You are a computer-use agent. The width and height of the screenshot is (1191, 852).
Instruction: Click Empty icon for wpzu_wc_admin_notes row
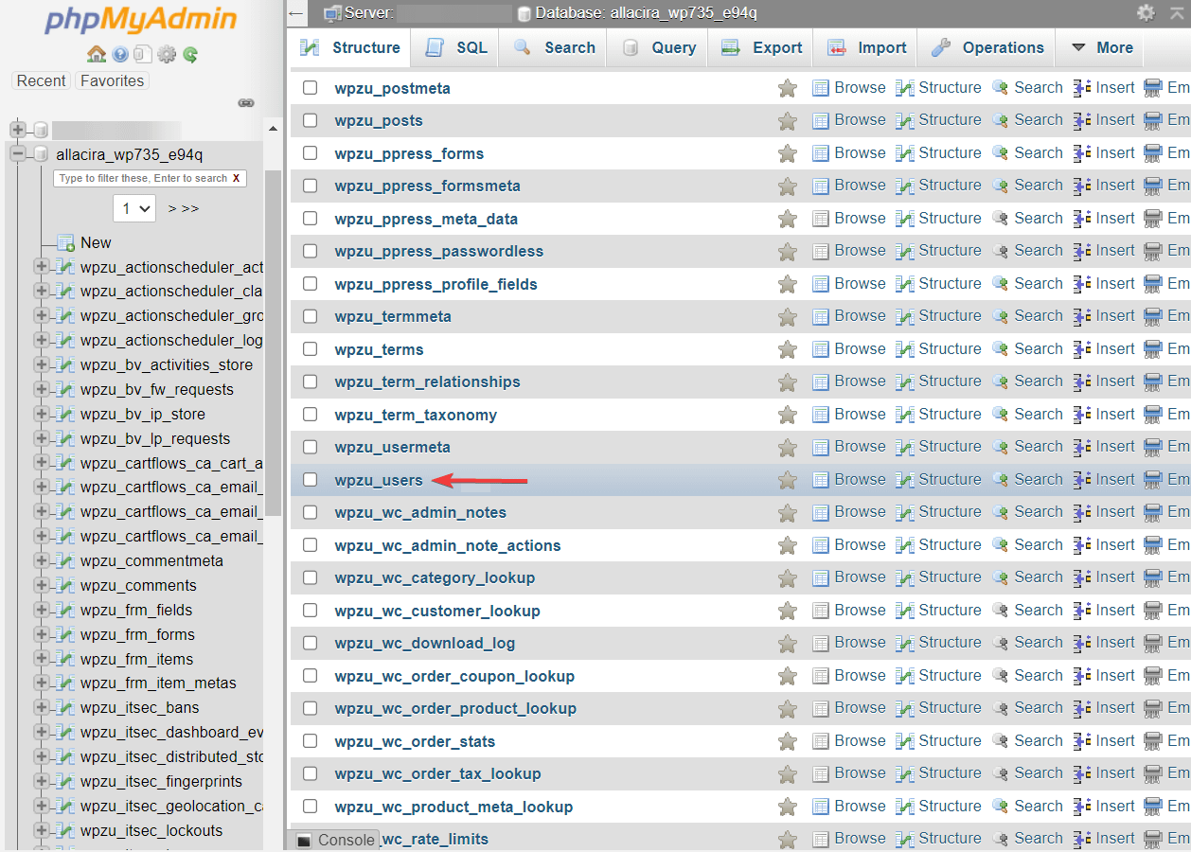(1153, 512)
